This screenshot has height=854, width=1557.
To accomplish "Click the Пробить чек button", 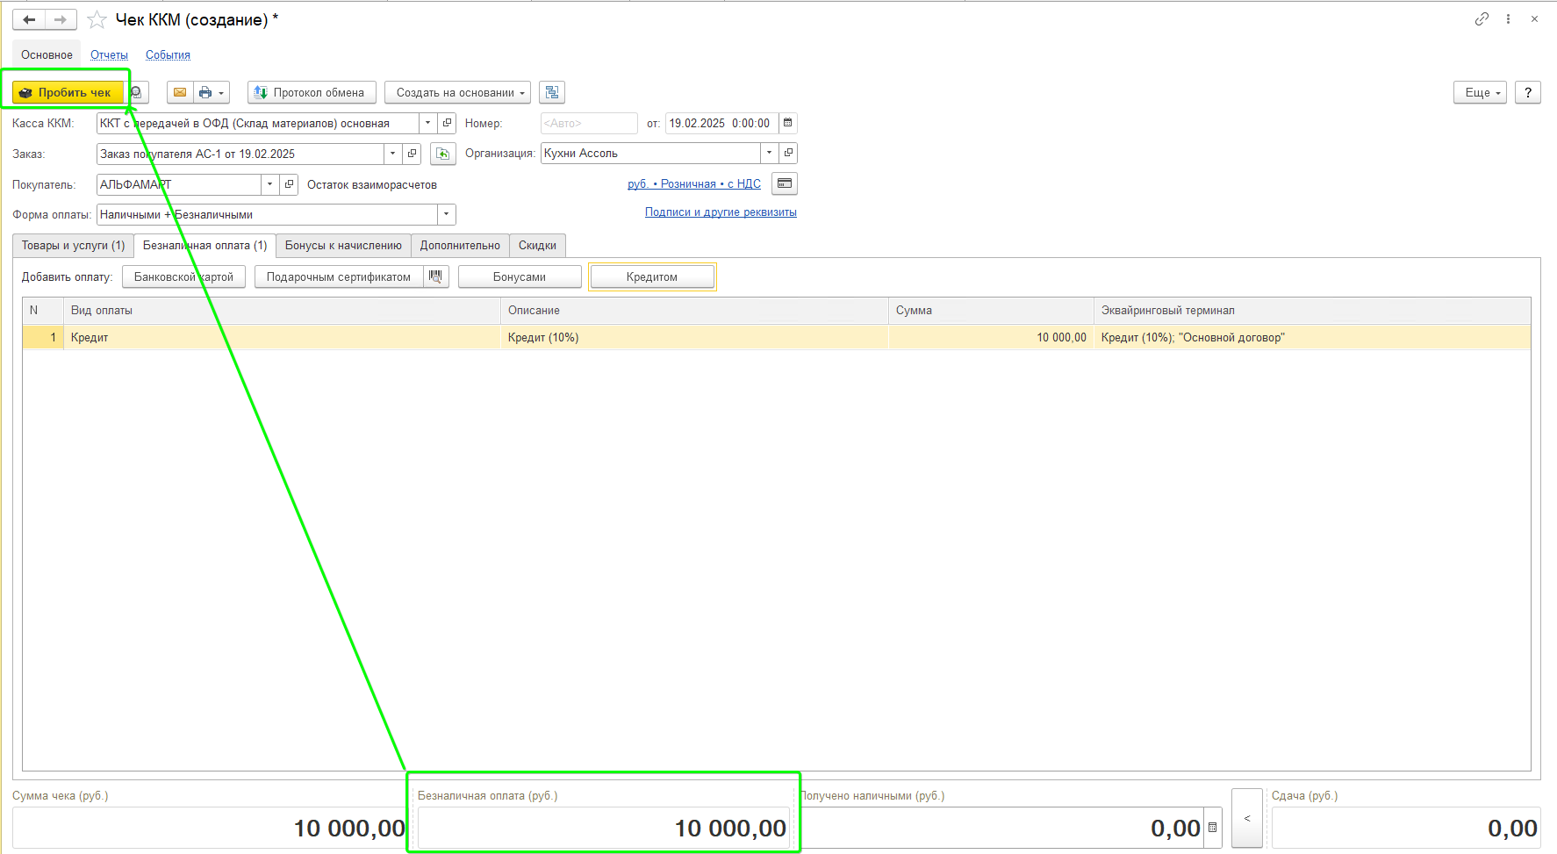I will [x=68, y=92].
